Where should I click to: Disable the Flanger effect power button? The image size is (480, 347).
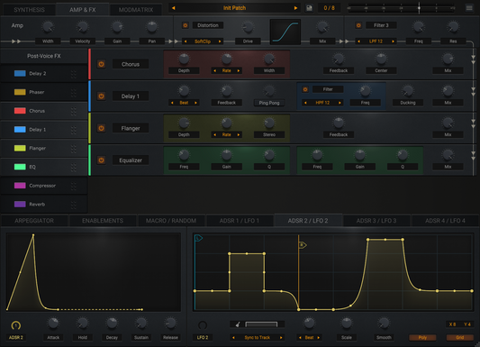(x=102, y=128)
